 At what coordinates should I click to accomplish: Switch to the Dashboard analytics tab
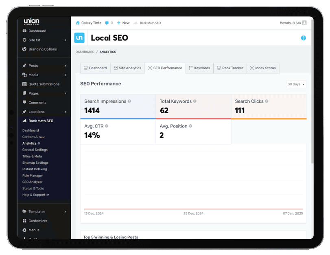tap(95, 68)
